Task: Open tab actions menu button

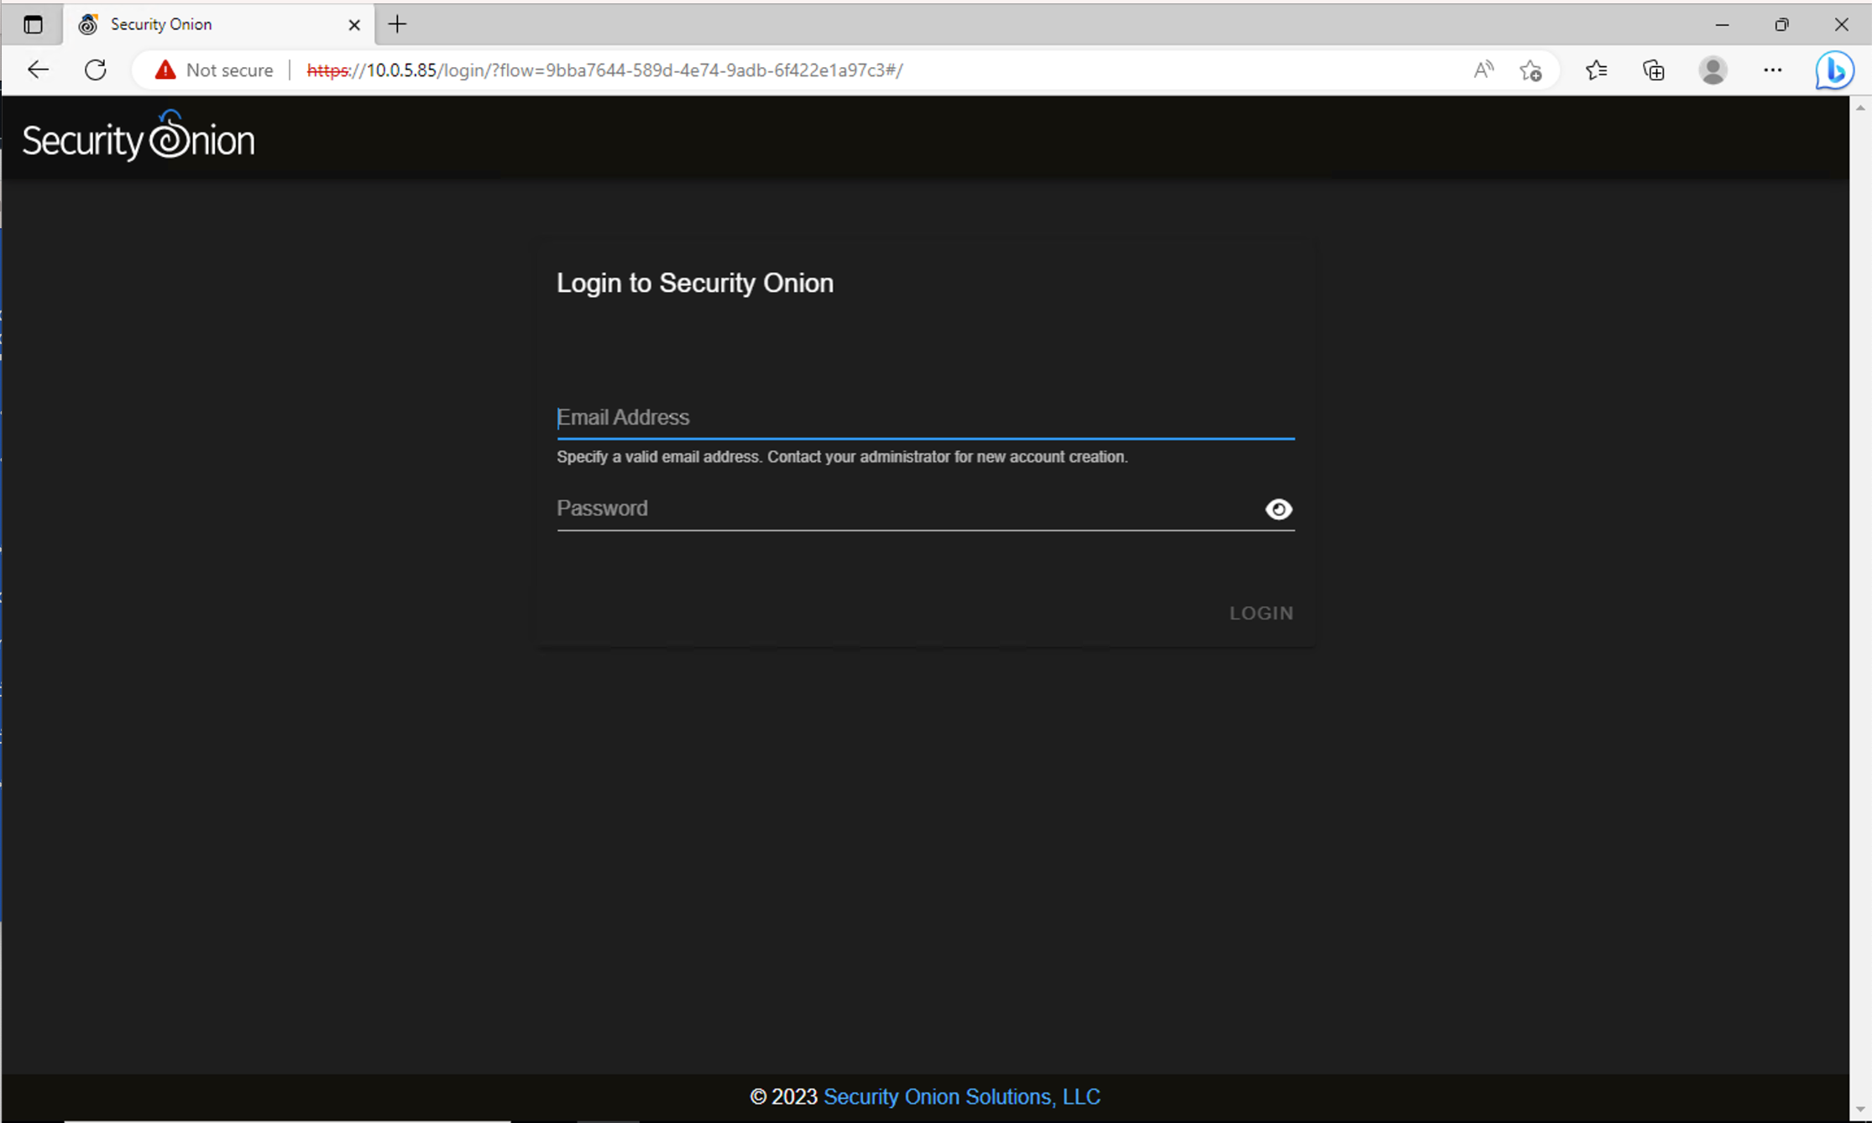Action: (33, 24)
